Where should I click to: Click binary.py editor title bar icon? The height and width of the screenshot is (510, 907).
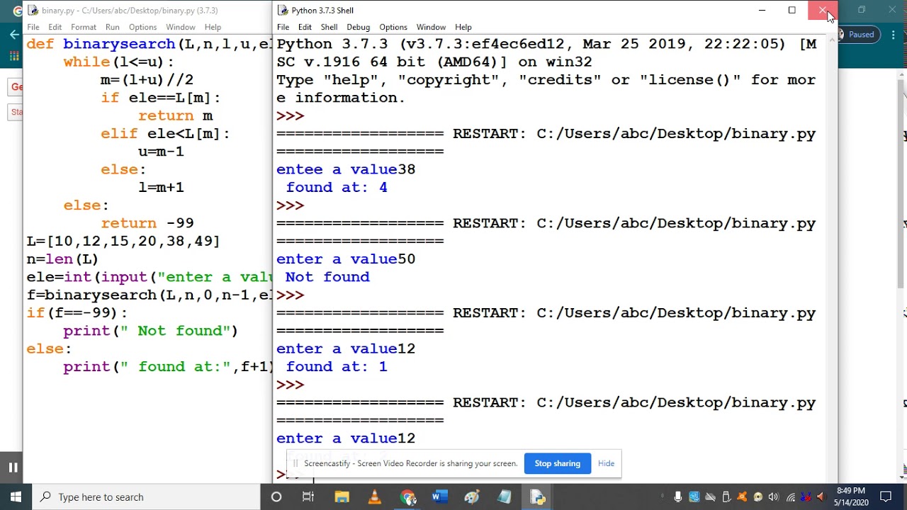33,11
